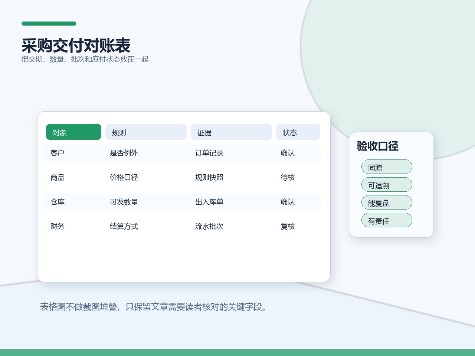475x356 pixels.
Task: Click the 同源 tag
Action: click(x=387, y=167)
